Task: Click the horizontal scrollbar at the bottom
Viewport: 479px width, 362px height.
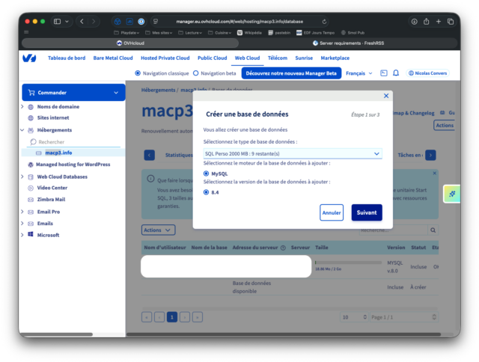Action: click(284, 334)
